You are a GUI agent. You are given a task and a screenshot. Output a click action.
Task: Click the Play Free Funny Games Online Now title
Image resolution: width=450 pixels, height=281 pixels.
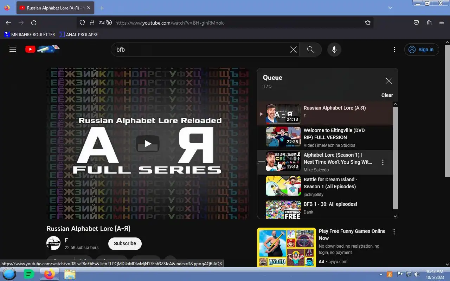pyautogui.click(x=352, y=235)
